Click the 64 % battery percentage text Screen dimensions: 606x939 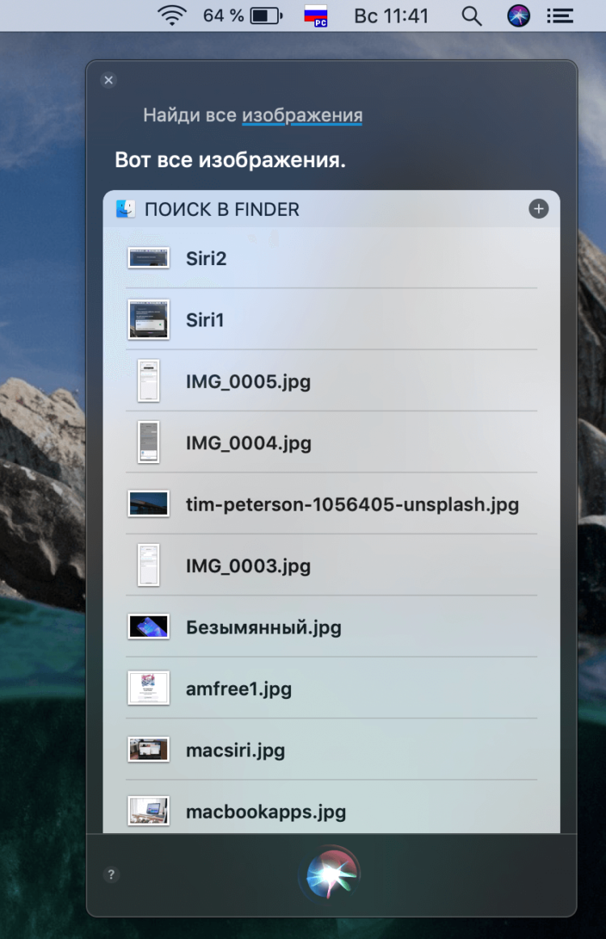click(x=223, y=15)
